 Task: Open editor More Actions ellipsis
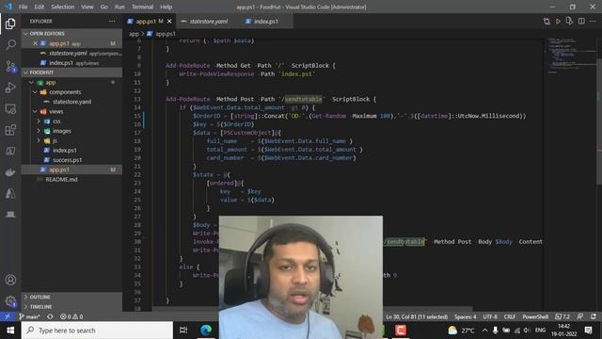pyautogui.click(x=594, y=22)
